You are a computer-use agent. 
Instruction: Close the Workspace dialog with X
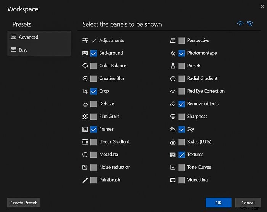[x=262, y=6]
